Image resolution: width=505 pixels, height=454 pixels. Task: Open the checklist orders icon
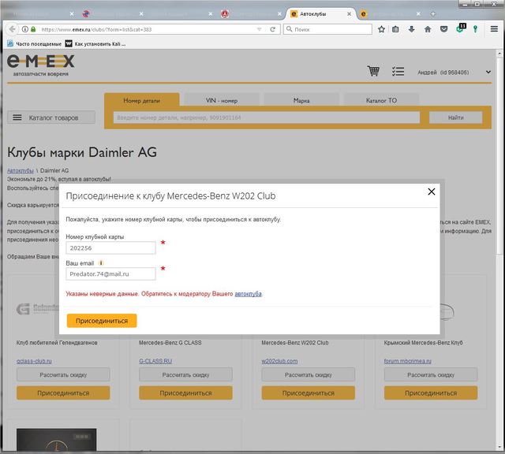(x=398, y=71)
